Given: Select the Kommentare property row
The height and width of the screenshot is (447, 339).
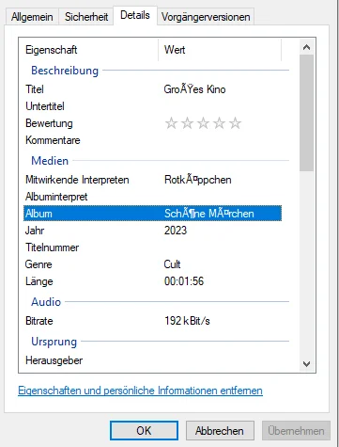Looking at the screenshot, I should pos(153,140).
